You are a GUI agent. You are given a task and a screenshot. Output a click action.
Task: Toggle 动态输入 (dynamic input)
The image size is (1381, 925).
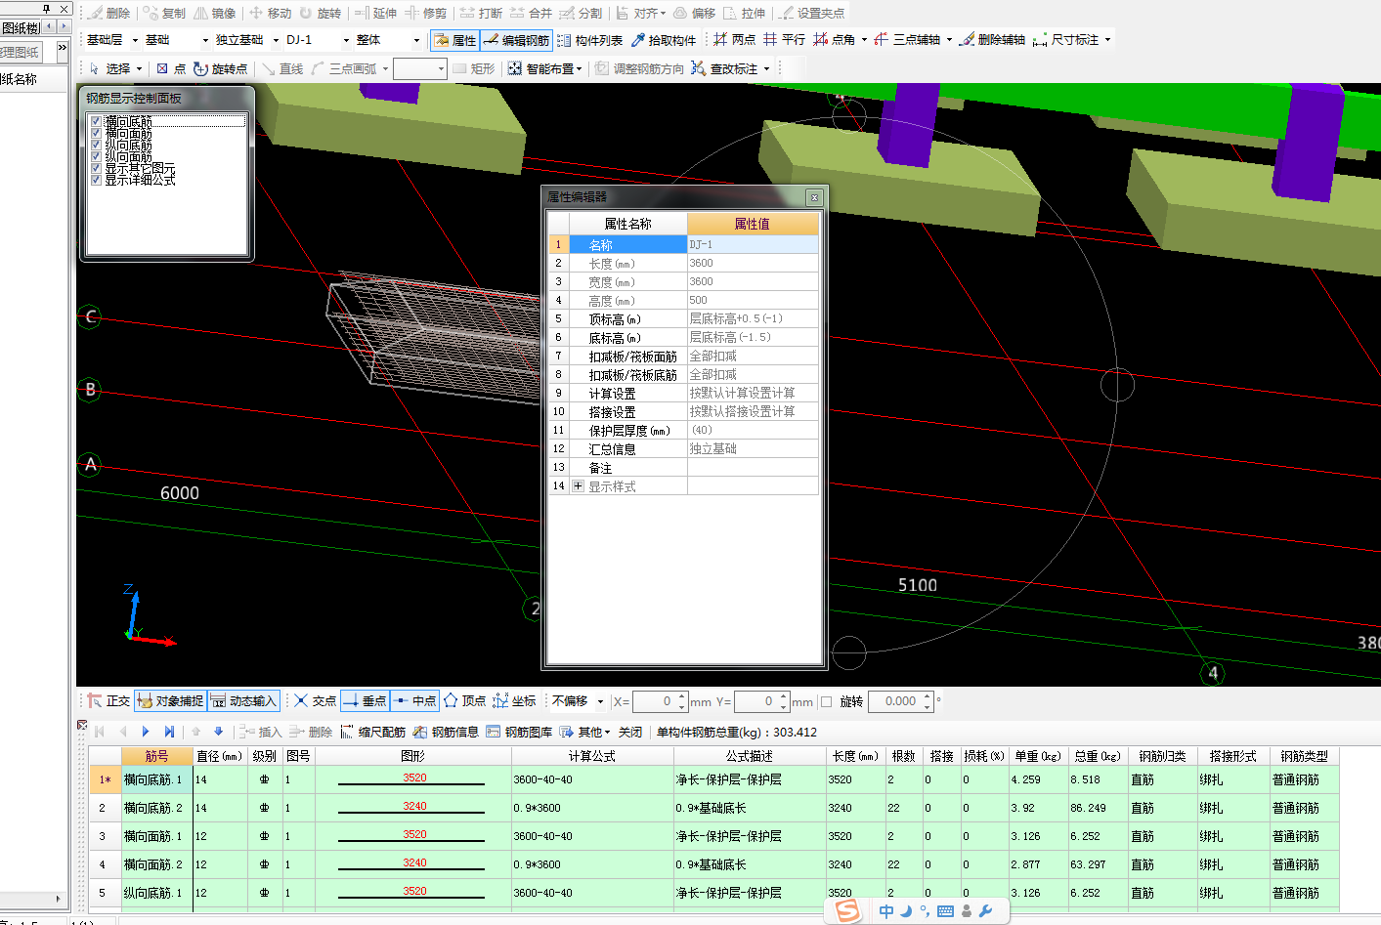pos(244,701)
